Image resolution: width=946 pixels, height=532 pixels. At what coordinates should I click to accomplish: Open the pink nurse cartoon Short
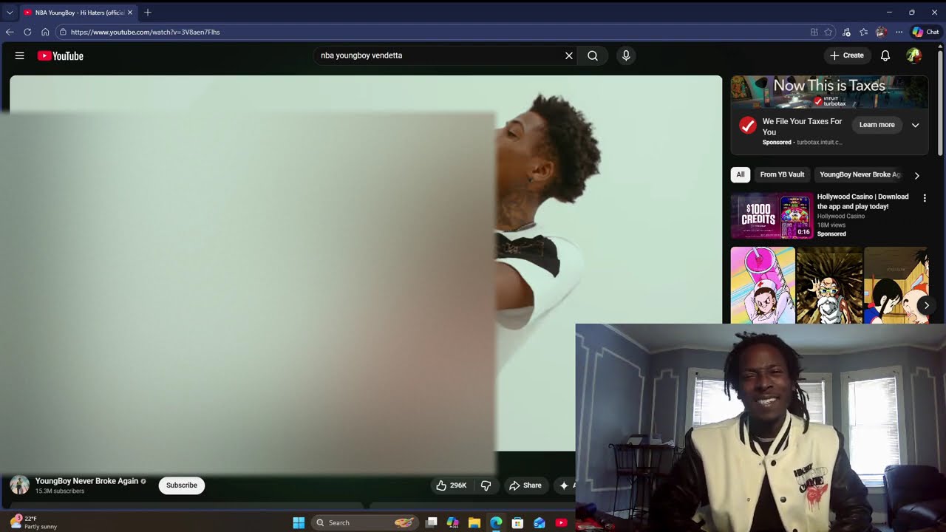point(763,285)
